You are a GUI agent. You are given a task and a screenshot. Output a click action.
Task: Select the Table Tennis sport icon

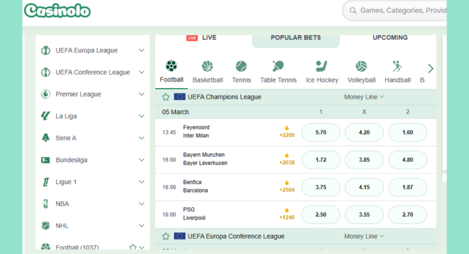pos(278,66)
